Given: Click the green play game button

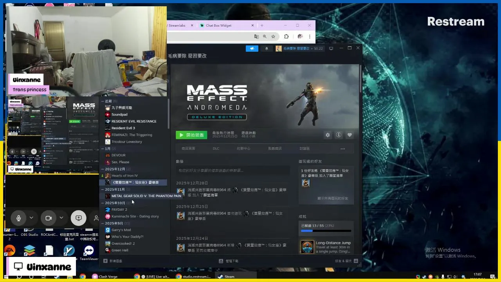Looking at the screenshot, I should click(191, 135).
